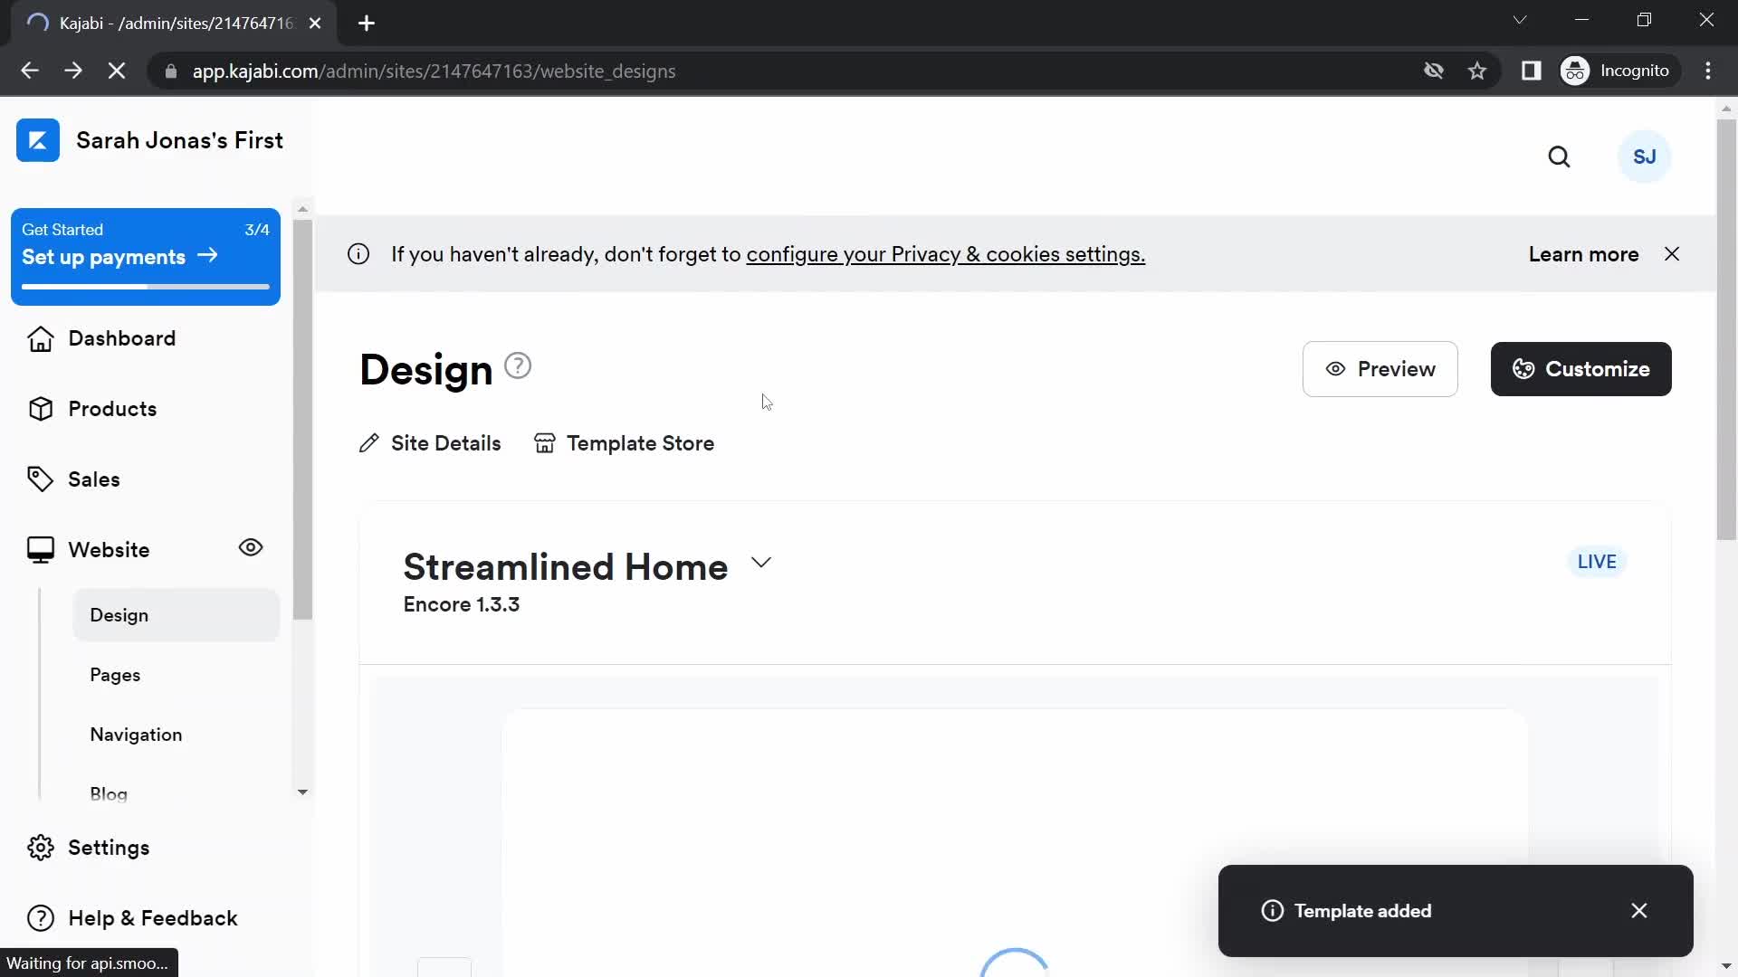
Task: Dismiss the Template added notification
Action: pos(1639,910)
